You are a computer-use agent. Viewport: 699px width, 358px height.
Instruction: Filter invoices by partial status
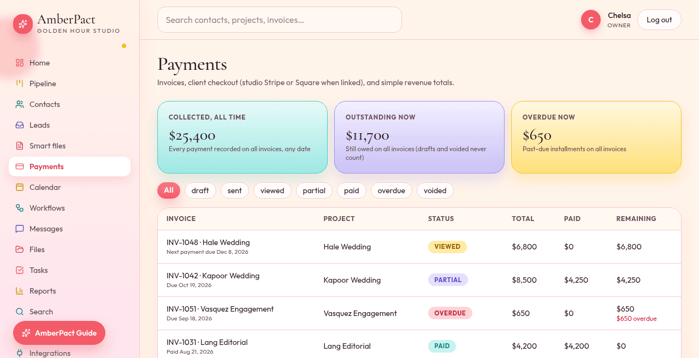tap(314, 190)
